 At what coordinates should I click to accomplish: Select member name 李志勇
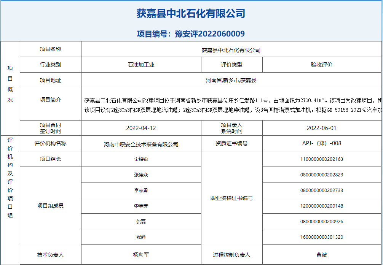(141, 190)
